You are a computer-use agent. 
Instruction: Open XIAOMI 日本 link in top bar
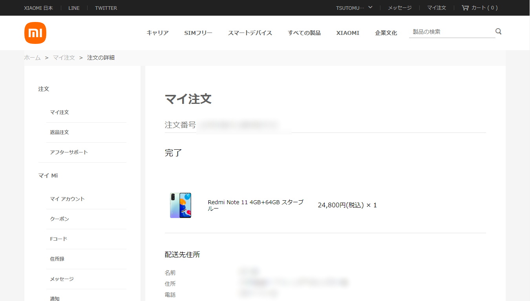point(38,8)
